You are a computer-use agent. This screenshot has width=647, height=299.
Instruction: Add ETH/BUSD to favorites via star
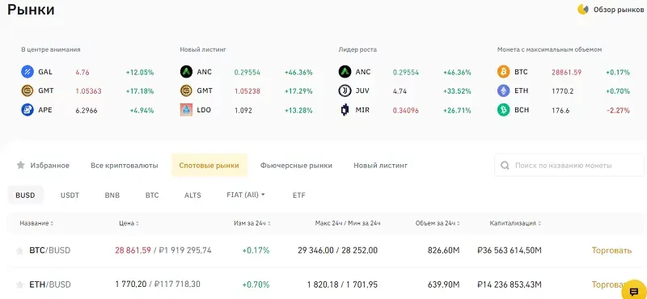pos(19,284)
